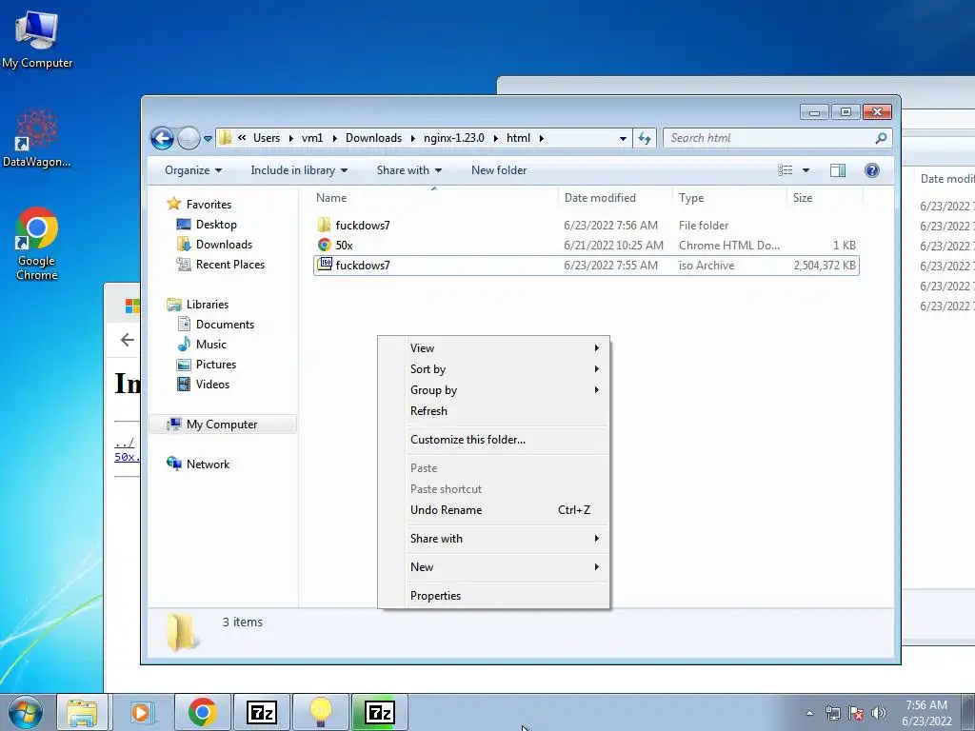Open the address bar history dropdown
The height and width of the screenshot is (731, 975).
(623, 139)
